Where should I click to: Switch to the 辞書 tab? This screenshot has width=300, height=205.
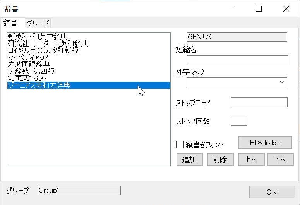10,22
